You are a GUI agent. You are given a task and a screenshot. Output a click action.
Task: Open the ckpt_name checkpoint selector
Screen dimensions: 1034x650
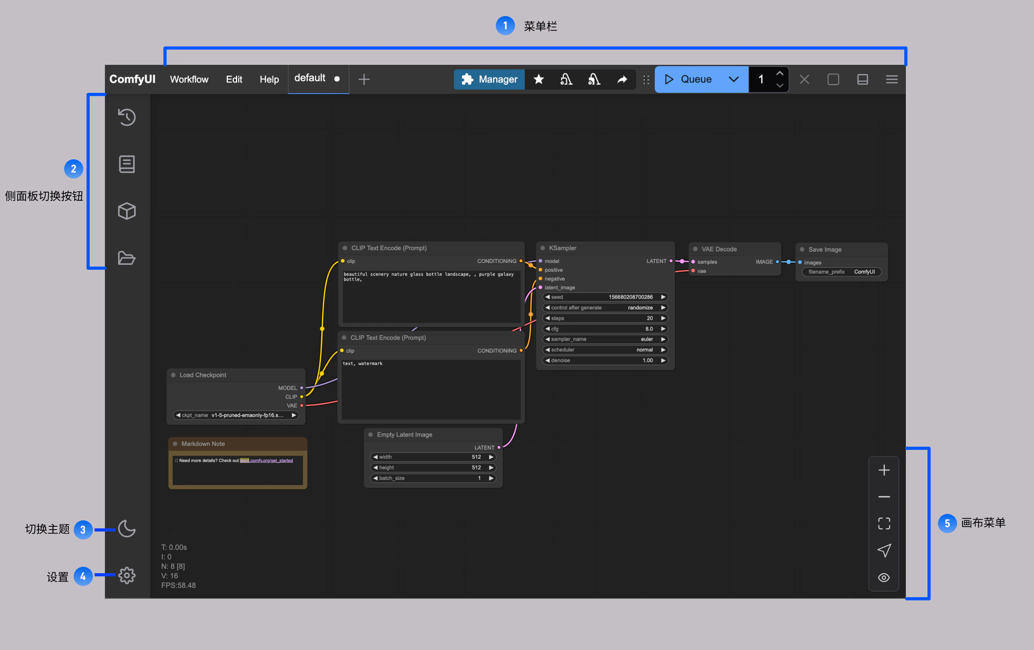click(x=236, y=415)
